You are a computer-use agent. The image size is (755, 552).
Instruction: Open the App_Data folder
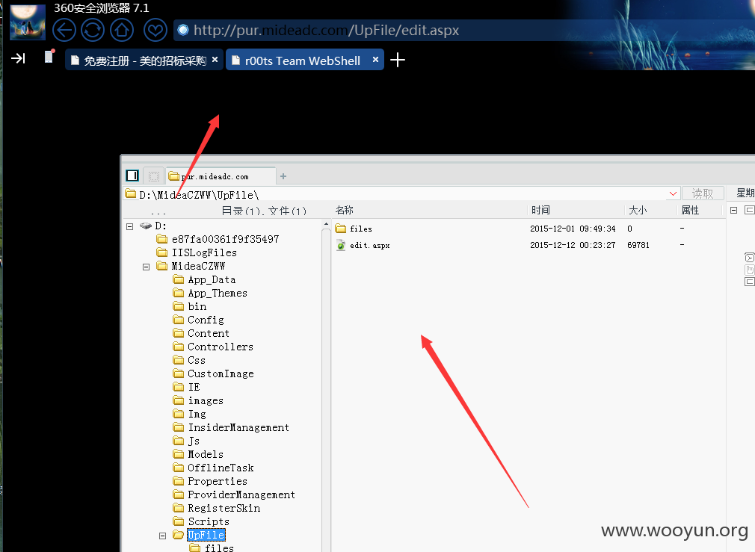click(x=205, y=279)
